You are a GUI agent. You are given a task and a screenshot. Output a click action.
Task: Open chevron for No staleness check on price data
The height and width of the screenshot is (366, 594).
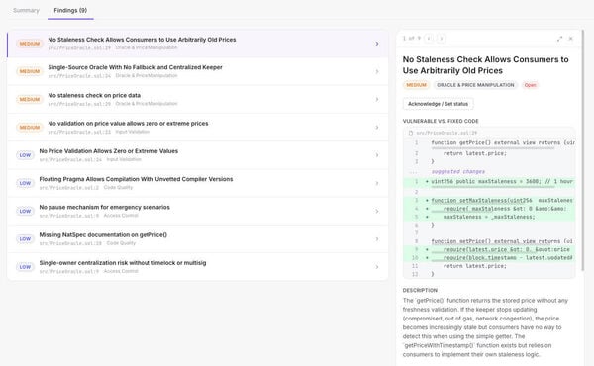[377, 99]
